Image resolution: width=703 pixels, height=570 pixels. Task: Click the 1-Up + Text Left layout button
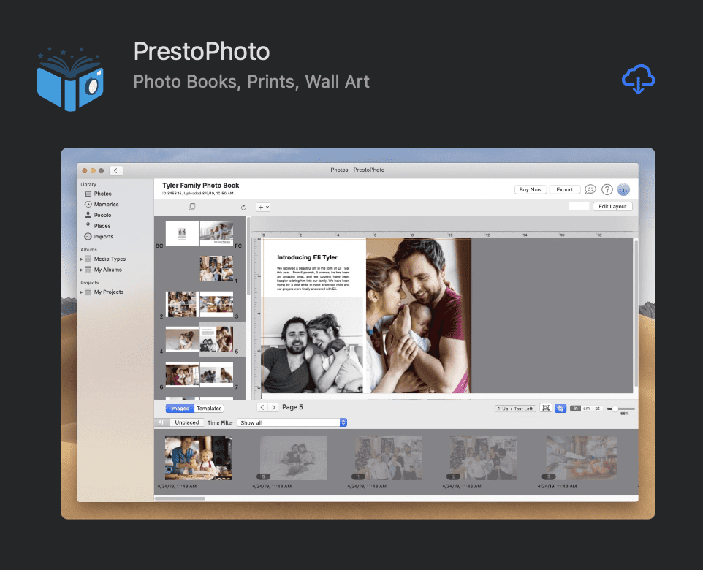pyautogui.click(x=515, y=408)
